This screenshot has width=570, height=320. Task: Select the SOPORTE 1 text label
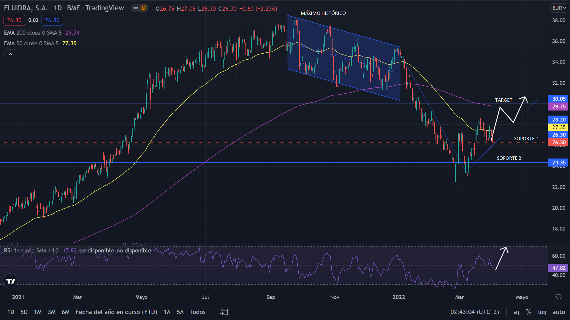526,139
